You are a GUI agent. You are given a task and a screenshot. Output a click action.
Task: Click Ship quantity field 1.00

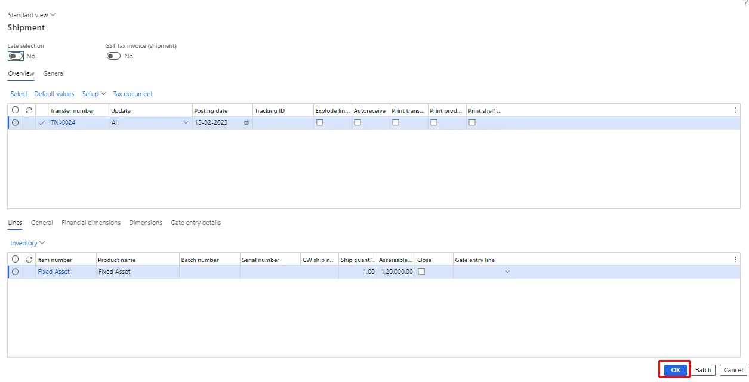357,272
